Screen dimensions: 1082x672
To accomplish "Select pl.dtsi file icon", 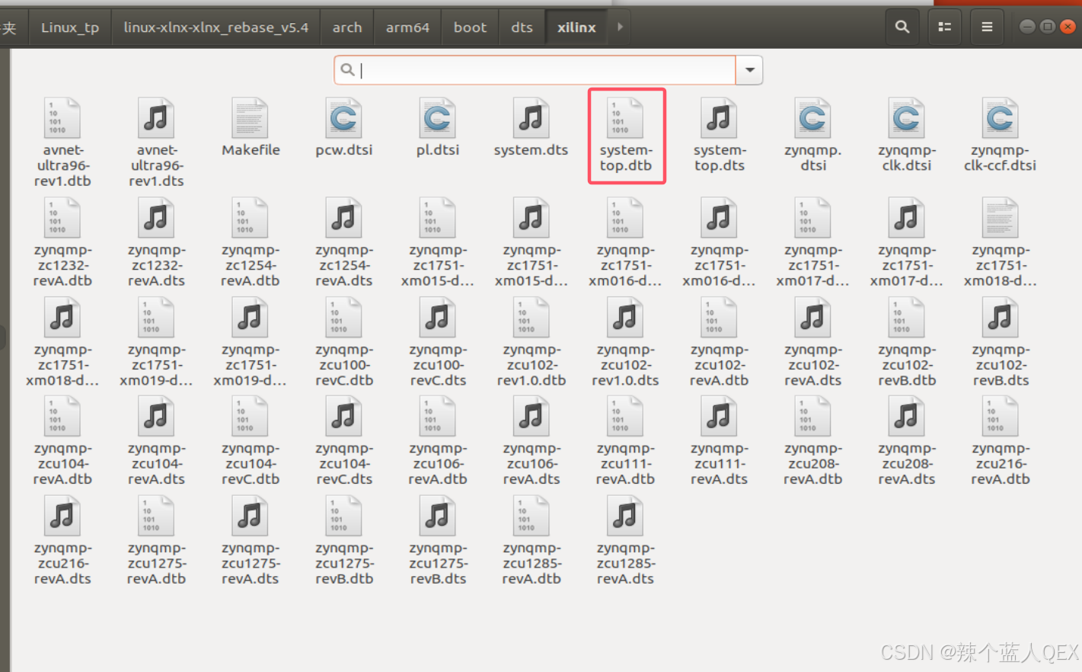I will point(438,118).
